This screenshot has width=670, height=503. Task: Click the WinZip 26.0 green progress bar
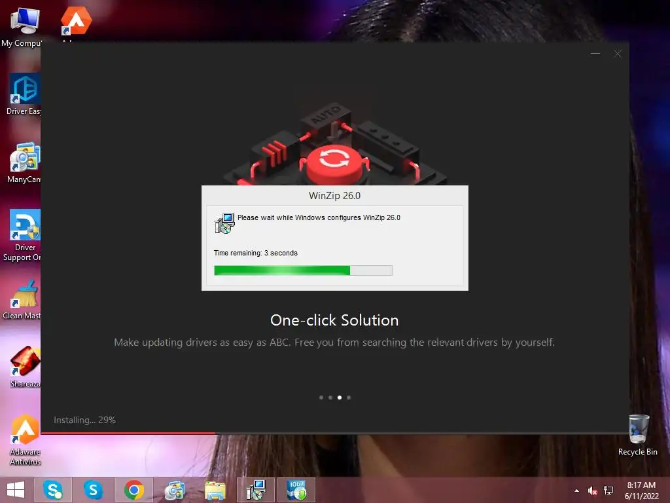pyautogui.click(x=303, y=270)
